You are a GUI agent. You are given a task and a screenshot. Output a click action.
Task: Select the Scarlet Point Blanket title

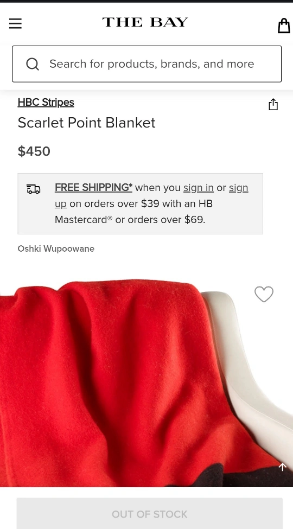[x=86, y=123]
